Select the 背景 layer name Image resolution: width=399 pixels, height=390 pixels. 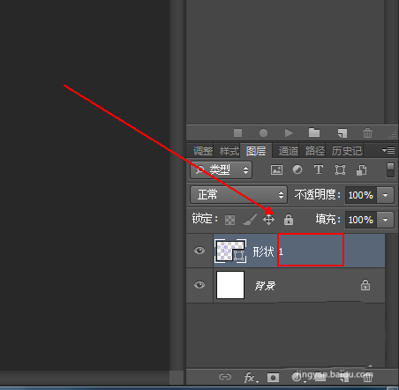265,286
